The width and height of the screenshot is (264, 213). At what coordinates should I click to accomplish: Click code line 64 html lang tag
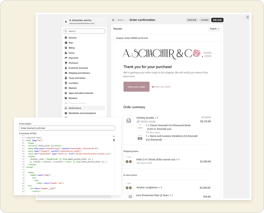(34, 140)
